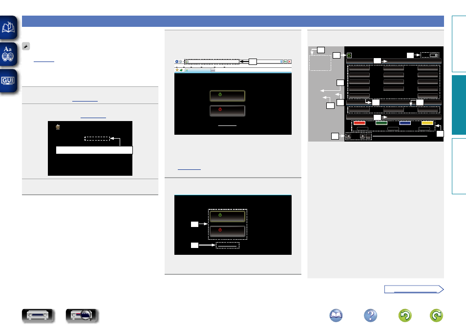This screenshot has width=466, height=329.
Task: Click the green clockwise forward arrow icon
Action: point(437,315)
